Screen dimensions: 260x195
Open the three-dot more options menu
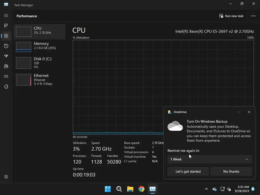pos(253,16)
